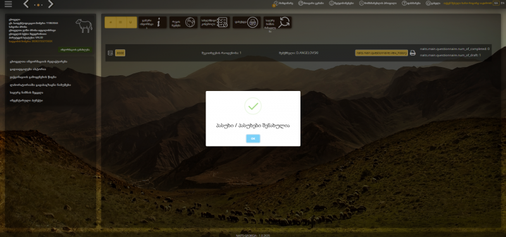
Task: Open the third left sidebar menu entry
Action: click(33, 77)
